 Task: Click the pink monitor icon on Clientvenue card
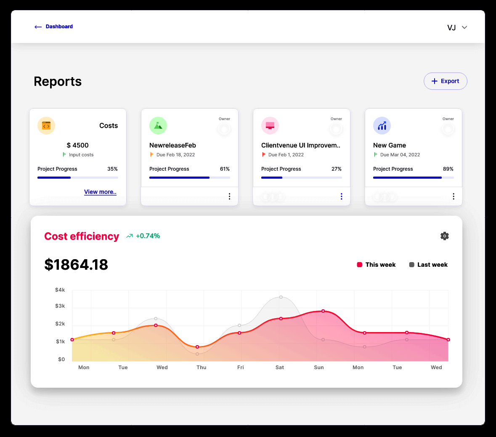270,126
